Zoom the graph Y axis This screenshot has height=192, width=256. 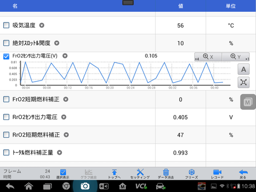click(236, 57)
